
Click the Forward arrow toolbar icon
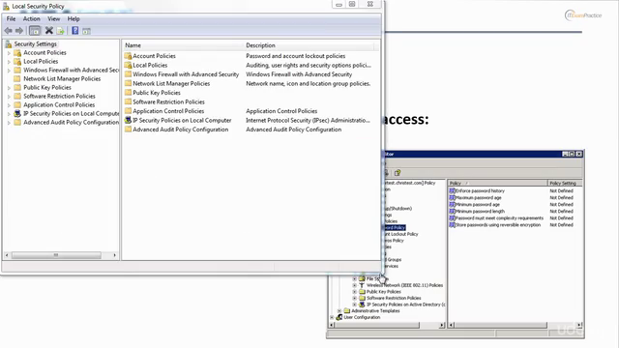tap(19, 31)
